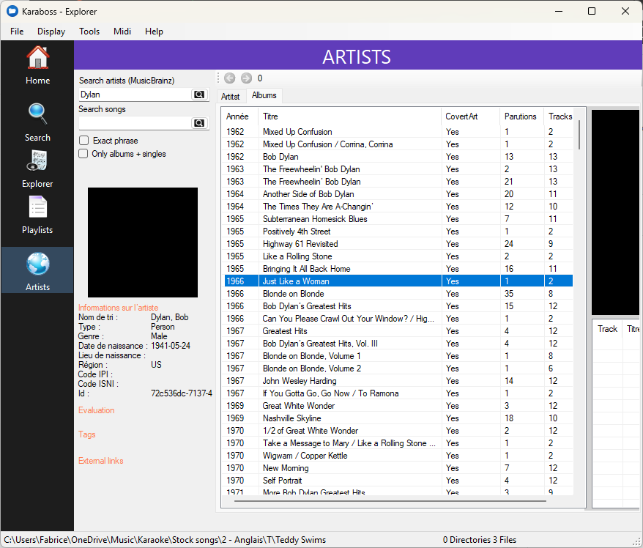Enable the Exact phrase checkbox

(x=84, y=141)
